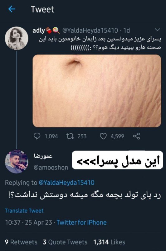Click the adly display name
Image resolution: width=166 pixels, height=251 pixels.
click(x=39, y=30)
